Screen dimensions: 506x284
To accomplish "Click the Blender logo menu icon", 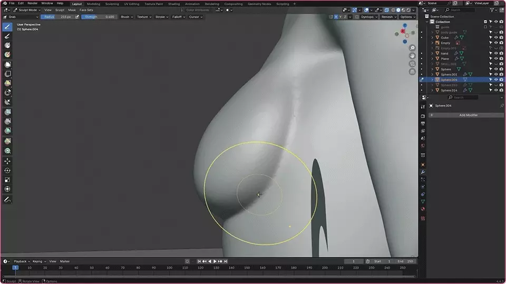I will click(x=5, y=3).
